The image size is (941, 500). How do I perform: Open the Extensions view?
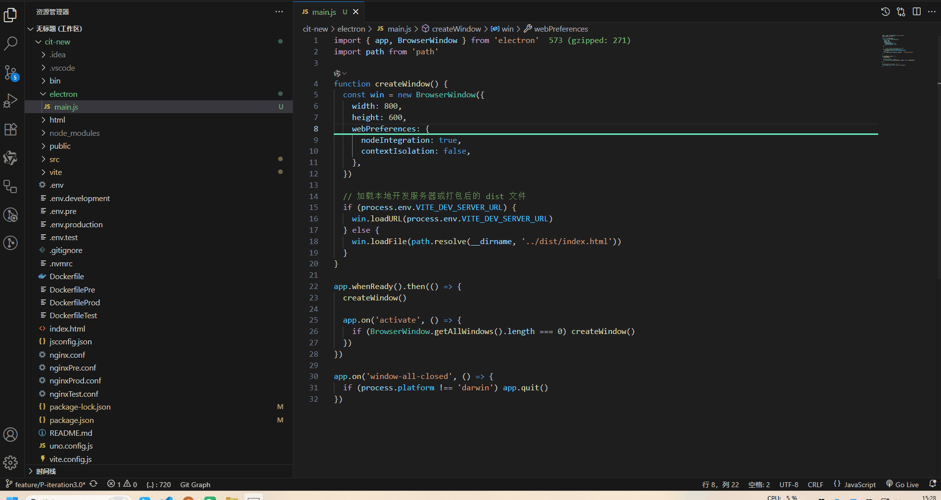(10, 129)
